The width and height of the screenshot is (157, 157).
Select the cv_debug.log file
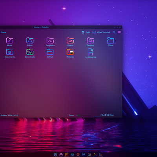(90, 53)
